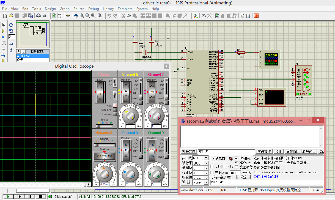Toggle Channel B Invert button

coord(141,157)
